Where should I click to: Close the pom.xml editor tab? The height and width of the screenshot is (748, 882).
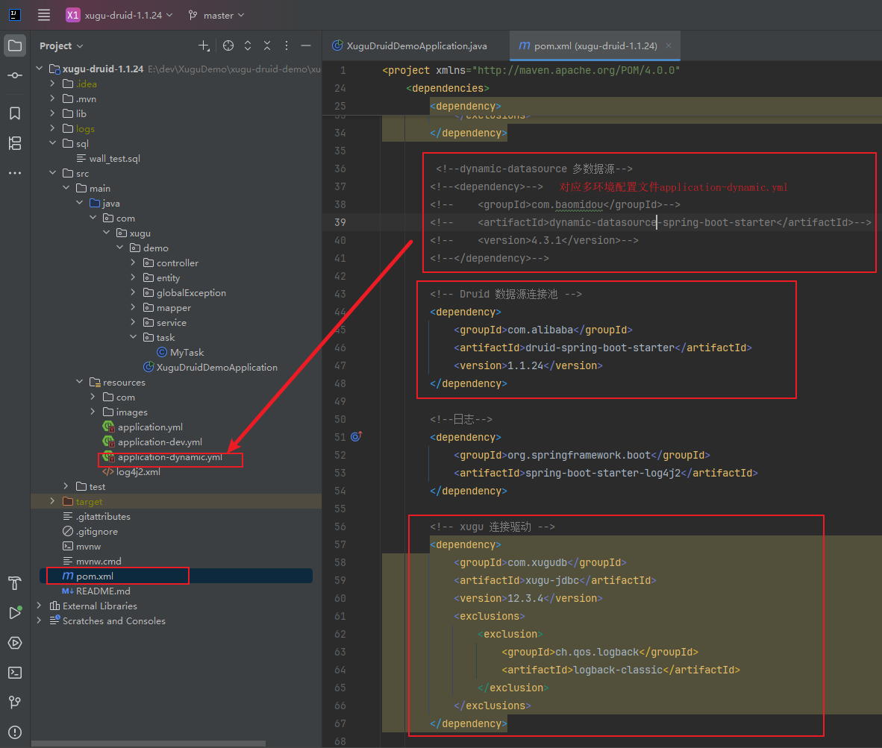click(669, 45)
